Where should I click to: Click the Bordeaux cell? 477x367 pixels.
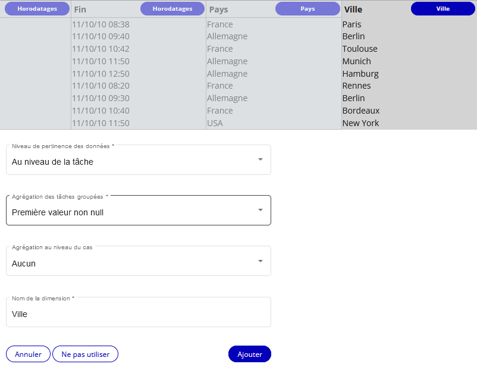(360, 111)
